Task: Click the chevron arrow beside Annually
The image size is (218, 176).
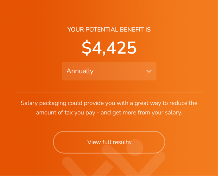Action: 149,71
